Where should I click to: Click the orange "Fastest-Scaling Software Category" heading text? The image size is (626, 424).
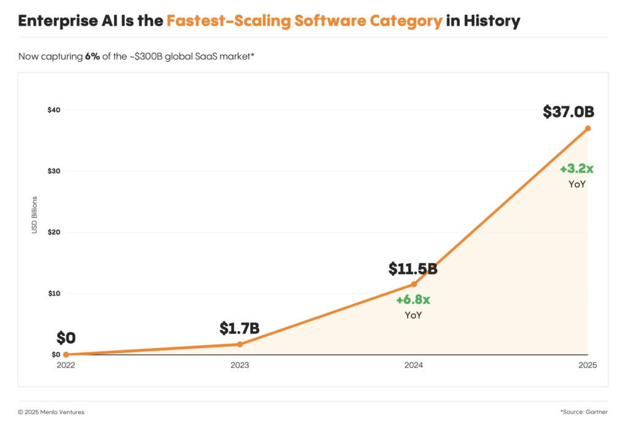304,21
